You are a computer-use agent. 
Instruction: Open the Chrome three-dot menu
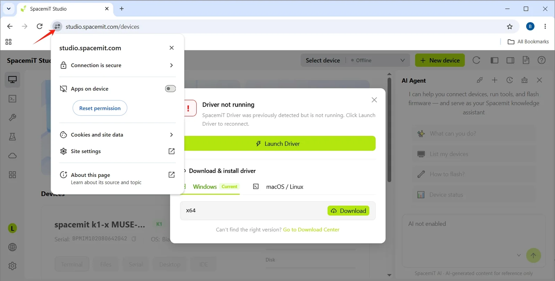coord(545,26)
